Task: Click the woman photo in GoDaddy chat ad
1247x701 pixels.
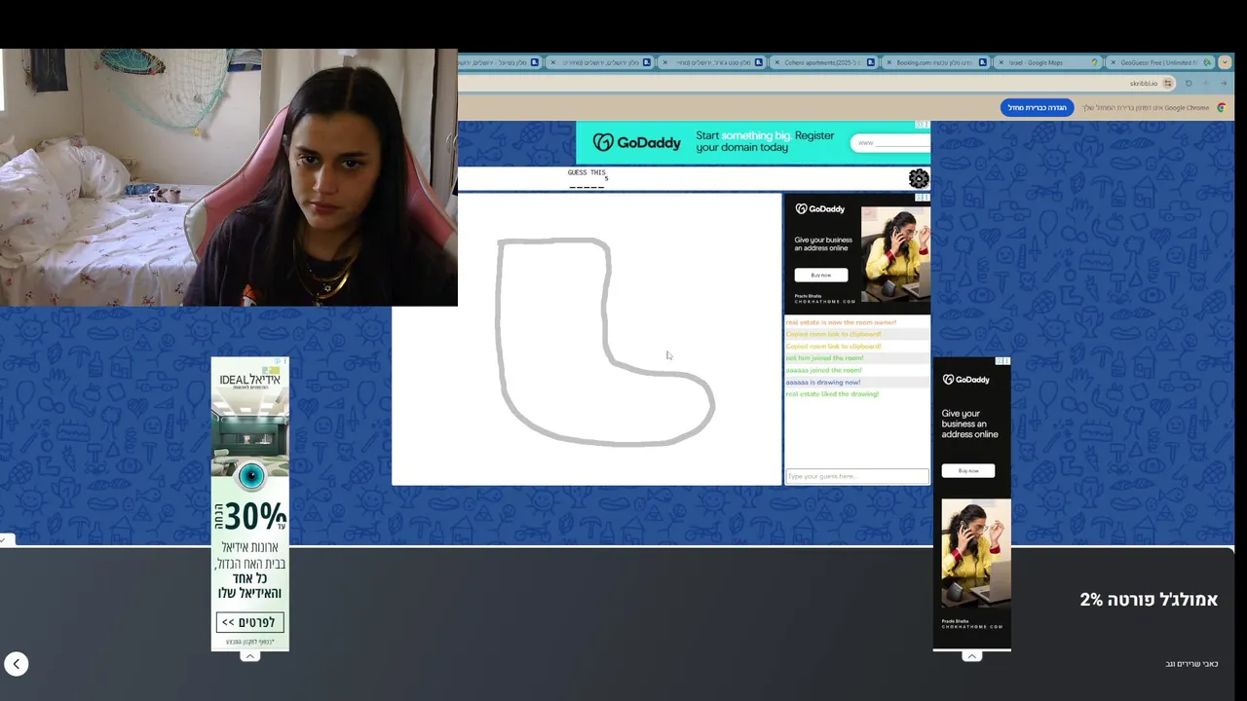Action: pos(896,253)
